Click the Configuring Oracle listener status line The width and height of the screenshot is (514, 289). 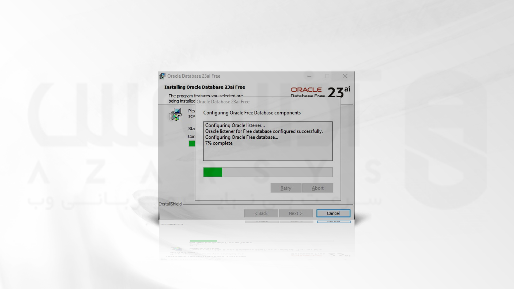[x=235, y=125]
